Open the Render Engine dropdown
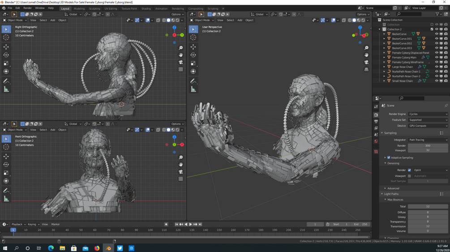The height and width of the screenshot is (252, 450). pos(428,114)
